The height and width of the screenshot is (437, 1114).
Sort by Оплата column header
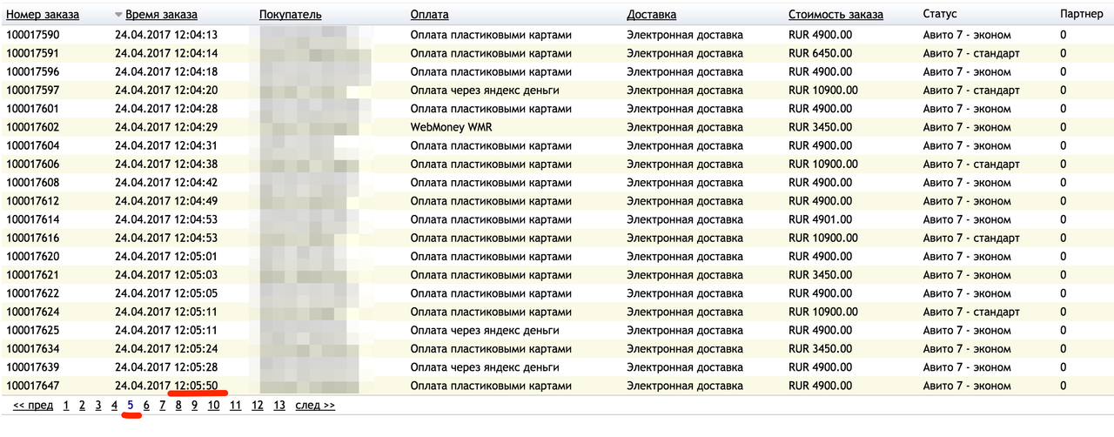click(429, 15)
